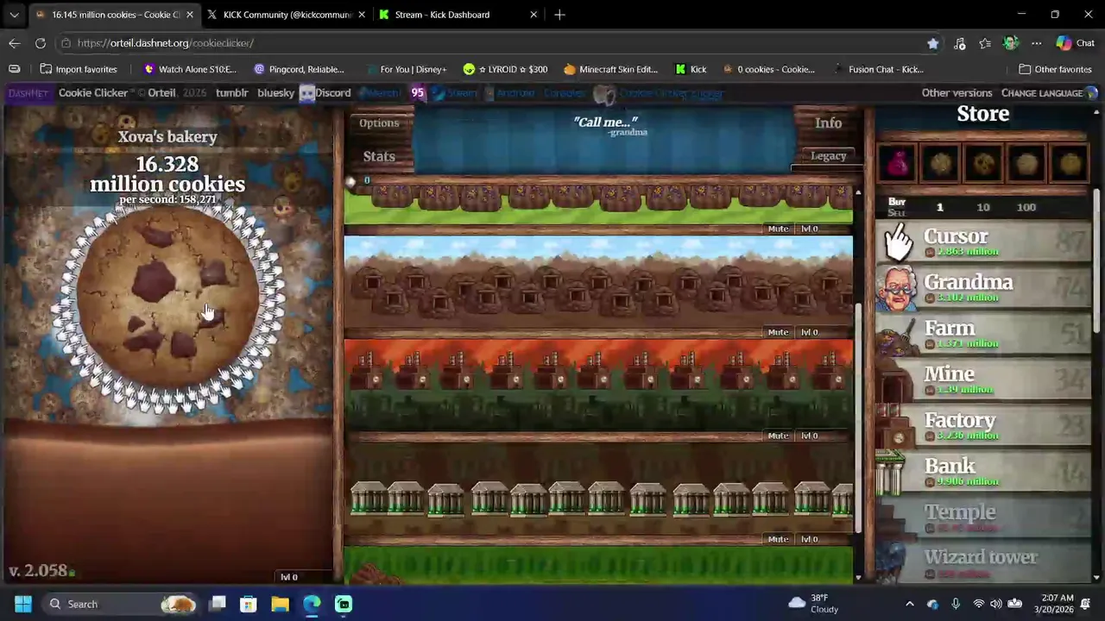The height and width of the screenshot is (621, 1105).
Task: Mute the Factory building row
Action: [778, 436]
